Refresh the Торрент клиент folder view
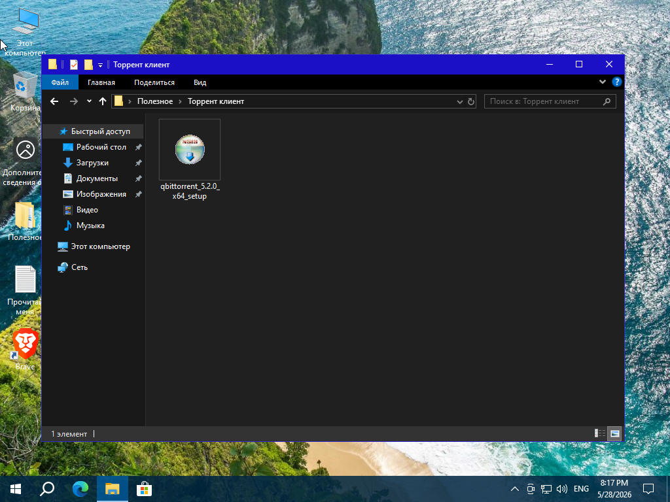The image size is (670, 502). pos(471,101)
